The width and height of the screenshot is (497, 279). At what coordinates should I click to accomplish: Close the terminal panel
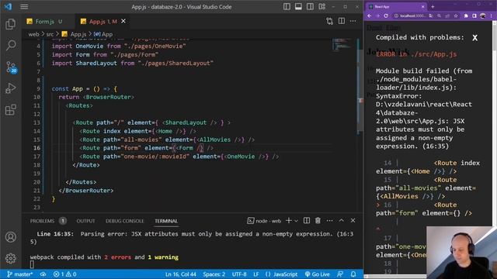click(x=353, y=220)
